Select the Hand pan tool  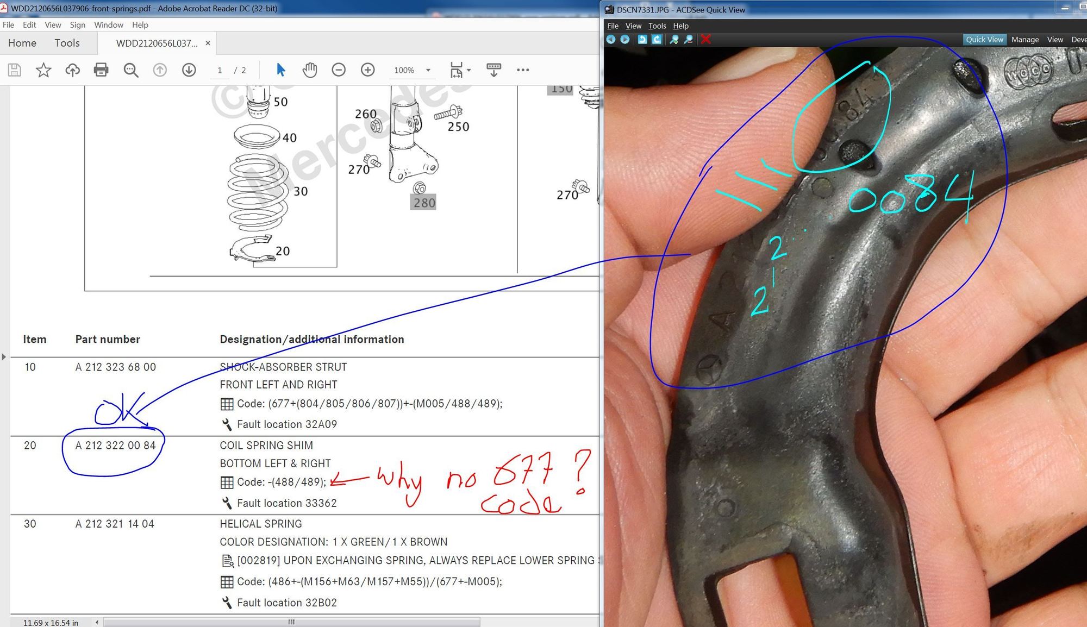pyautogui.click(x=310, y=70)
